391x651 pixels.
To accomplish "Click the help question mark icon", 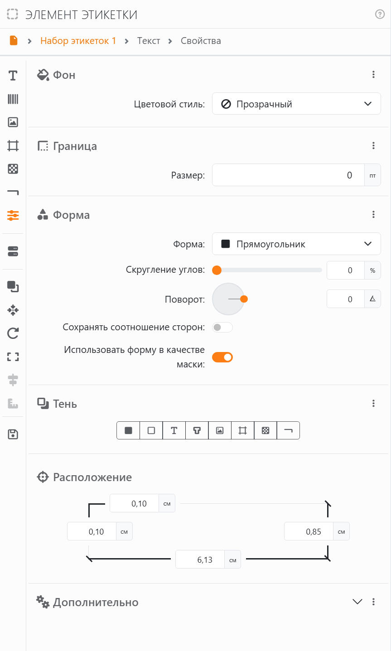I will (x=380, y=14).
